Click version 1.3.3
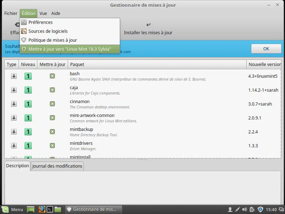 (x=253, y=146)
